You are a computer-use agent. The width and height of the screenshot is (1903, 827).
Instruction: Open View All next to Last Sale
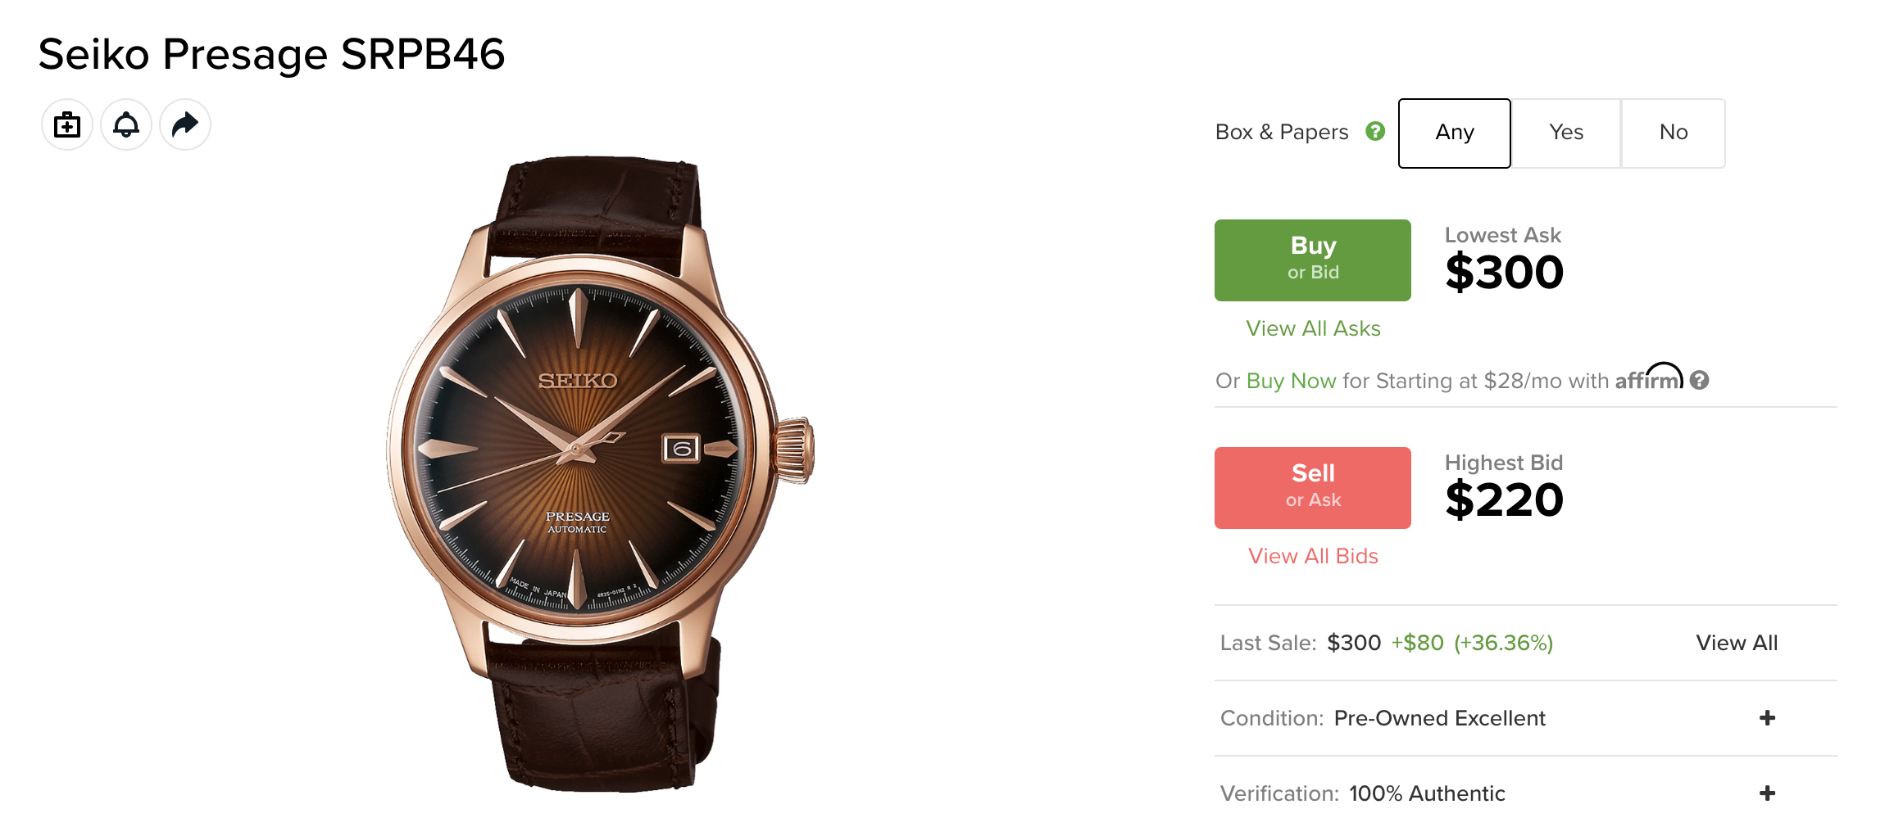pyautogui.click(x=1737, y=643)
